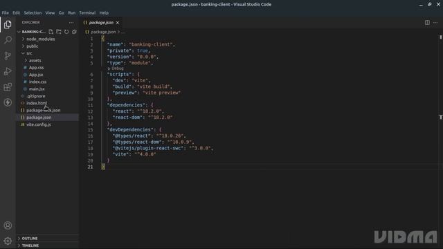
Task: Open the Run and Debug view
Action: 8,71
